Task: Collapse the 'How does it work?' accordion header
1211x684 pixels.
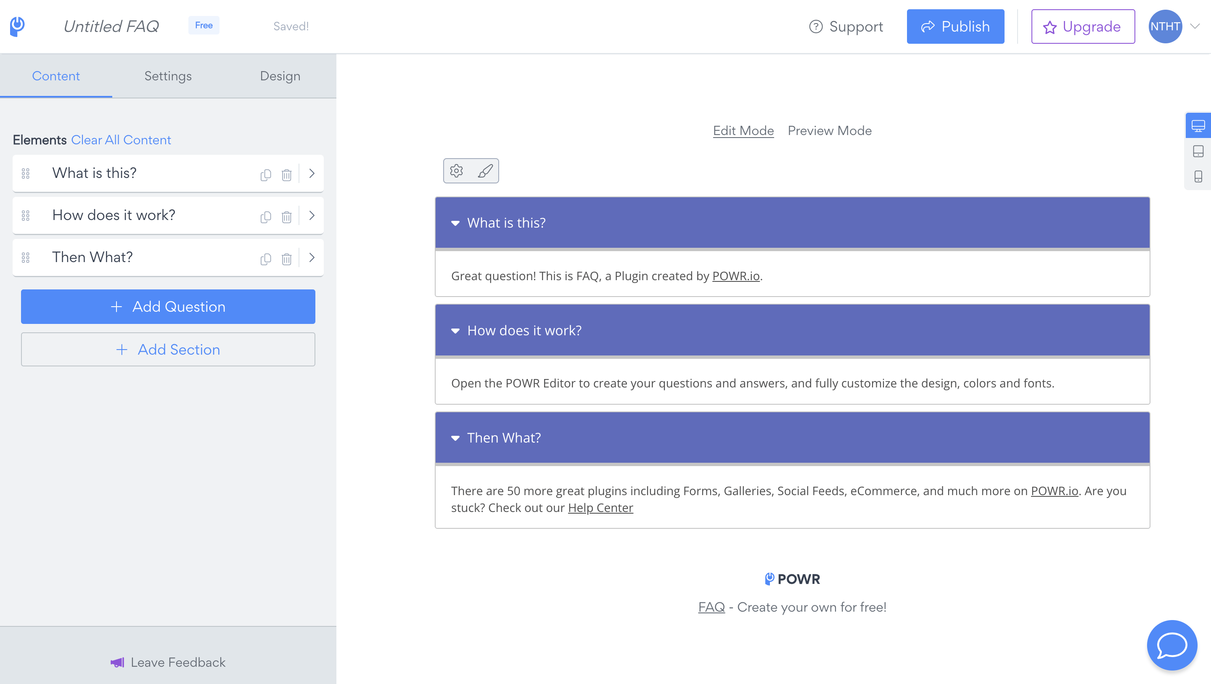Action: coord(792,330)
